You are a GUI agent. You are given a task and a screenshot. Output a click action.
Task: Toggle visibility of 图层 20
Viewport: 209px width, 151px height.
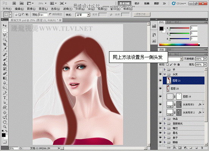click(161, 88)
